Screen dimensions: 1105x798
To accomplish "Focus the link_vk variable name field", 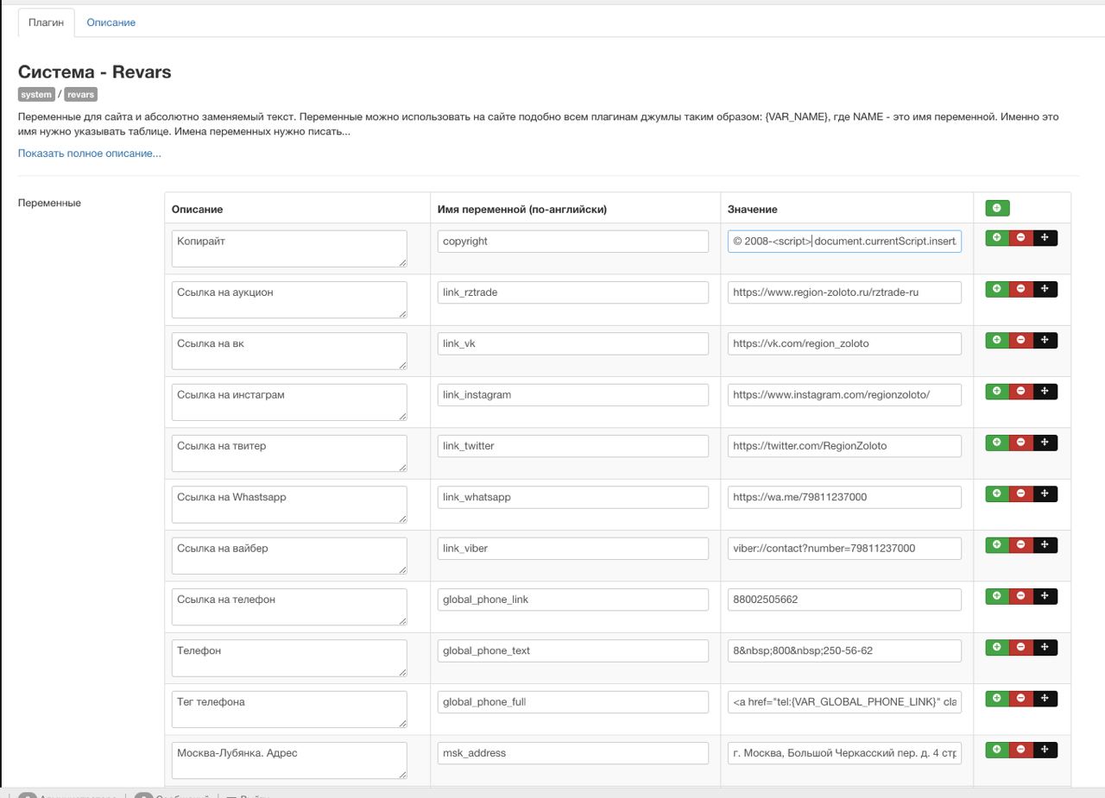I will tap(572, 343).
